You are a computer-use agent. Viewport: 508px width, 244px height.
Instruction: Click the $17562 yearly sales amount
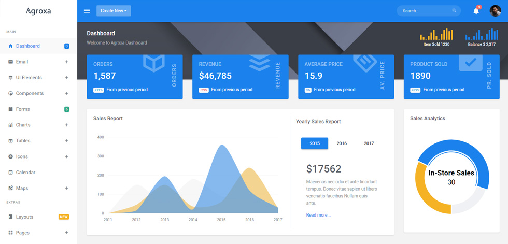[323, 169]
